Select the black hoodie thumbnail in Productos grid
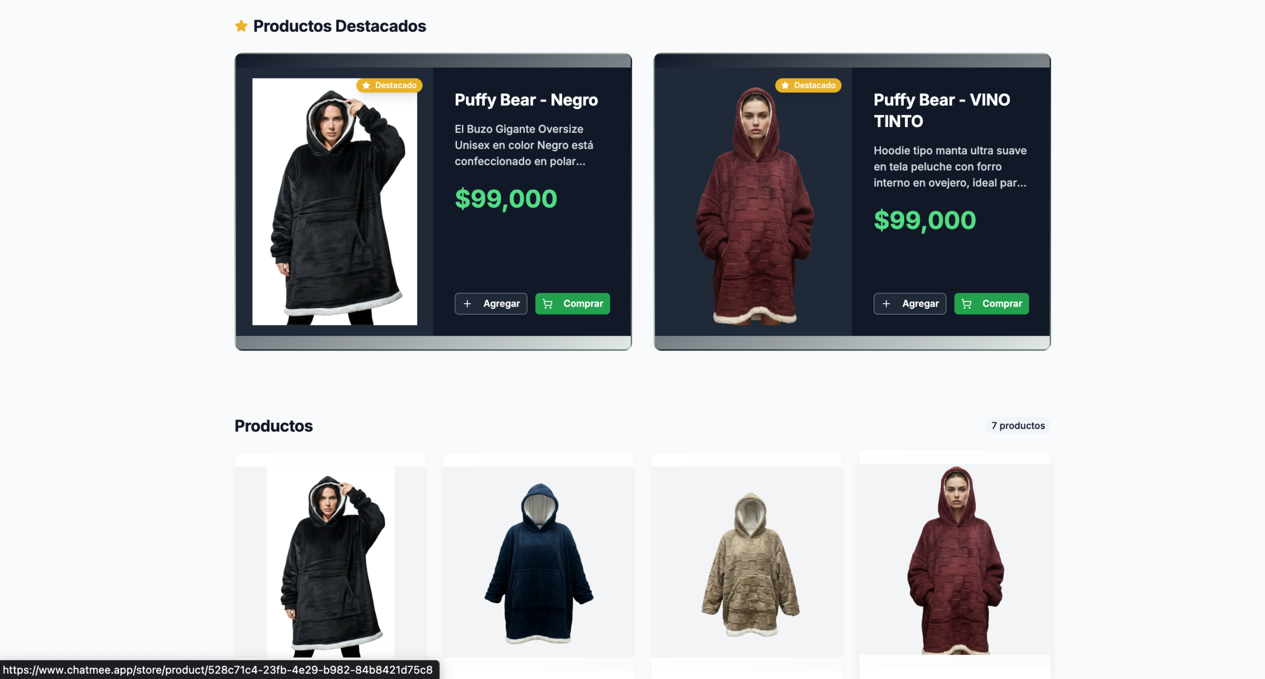The height and width of the screenshot is (679, 1265). click(331, 561)
